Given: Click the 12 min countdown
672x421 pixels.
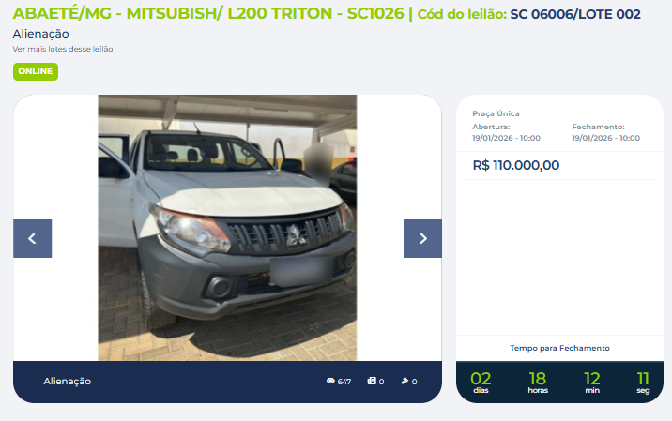Looking at the screenshot, I should [592, 382].
